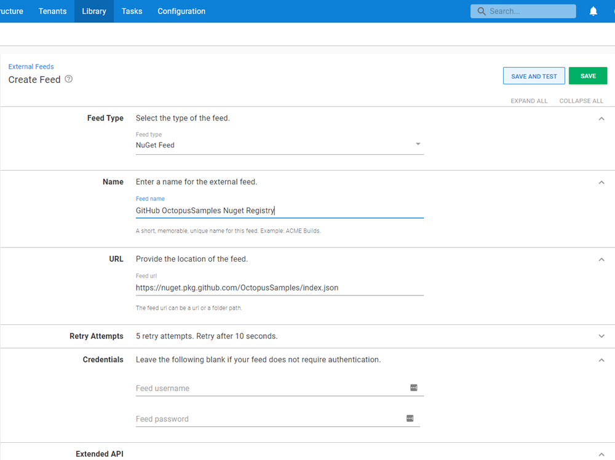Switch to the Tasks tab
615x460 pixels.
coord(132,11)
